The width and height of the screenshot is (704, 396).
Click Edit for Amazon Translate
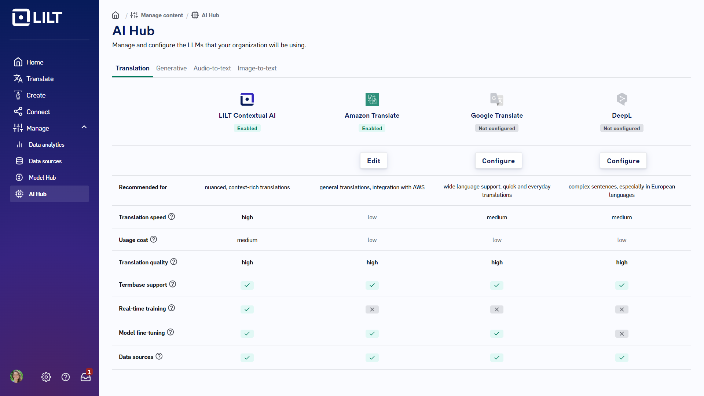tap(374, 161)
